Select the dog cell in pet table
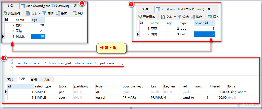 [187, 29]
